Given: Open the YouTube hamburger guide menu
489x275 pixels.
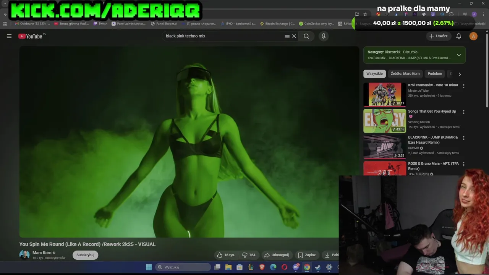Looking at the screenshot, I should (9, 36).
